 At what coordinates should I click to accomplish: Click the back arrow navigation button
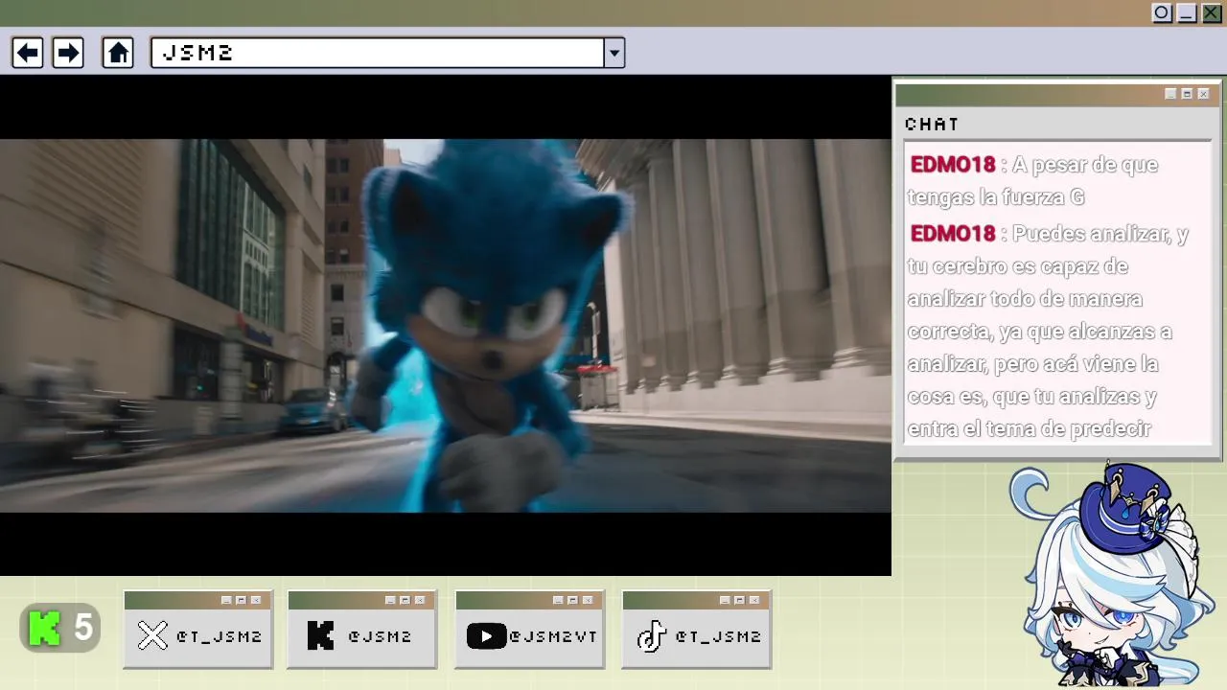pos(27,53)
